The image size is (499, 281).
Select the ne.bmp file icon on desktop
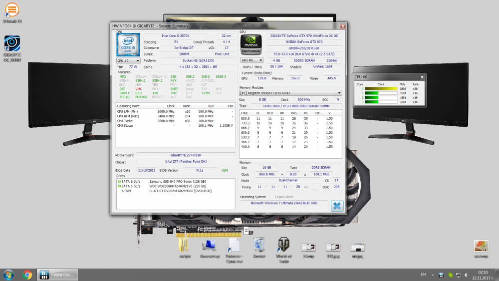(481, 249)
